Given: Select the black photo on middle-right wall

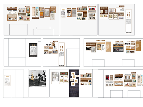Looking at the screenshot, I should point(89,48).
